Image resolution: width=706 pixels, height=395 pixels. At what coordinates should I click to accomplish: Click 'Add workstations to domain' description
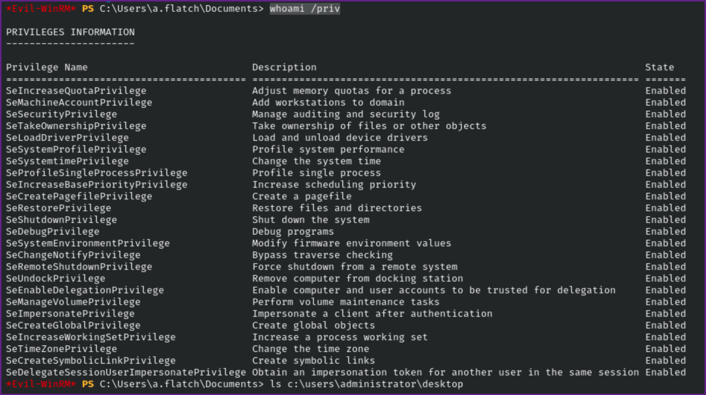click(x=328, y=103)
